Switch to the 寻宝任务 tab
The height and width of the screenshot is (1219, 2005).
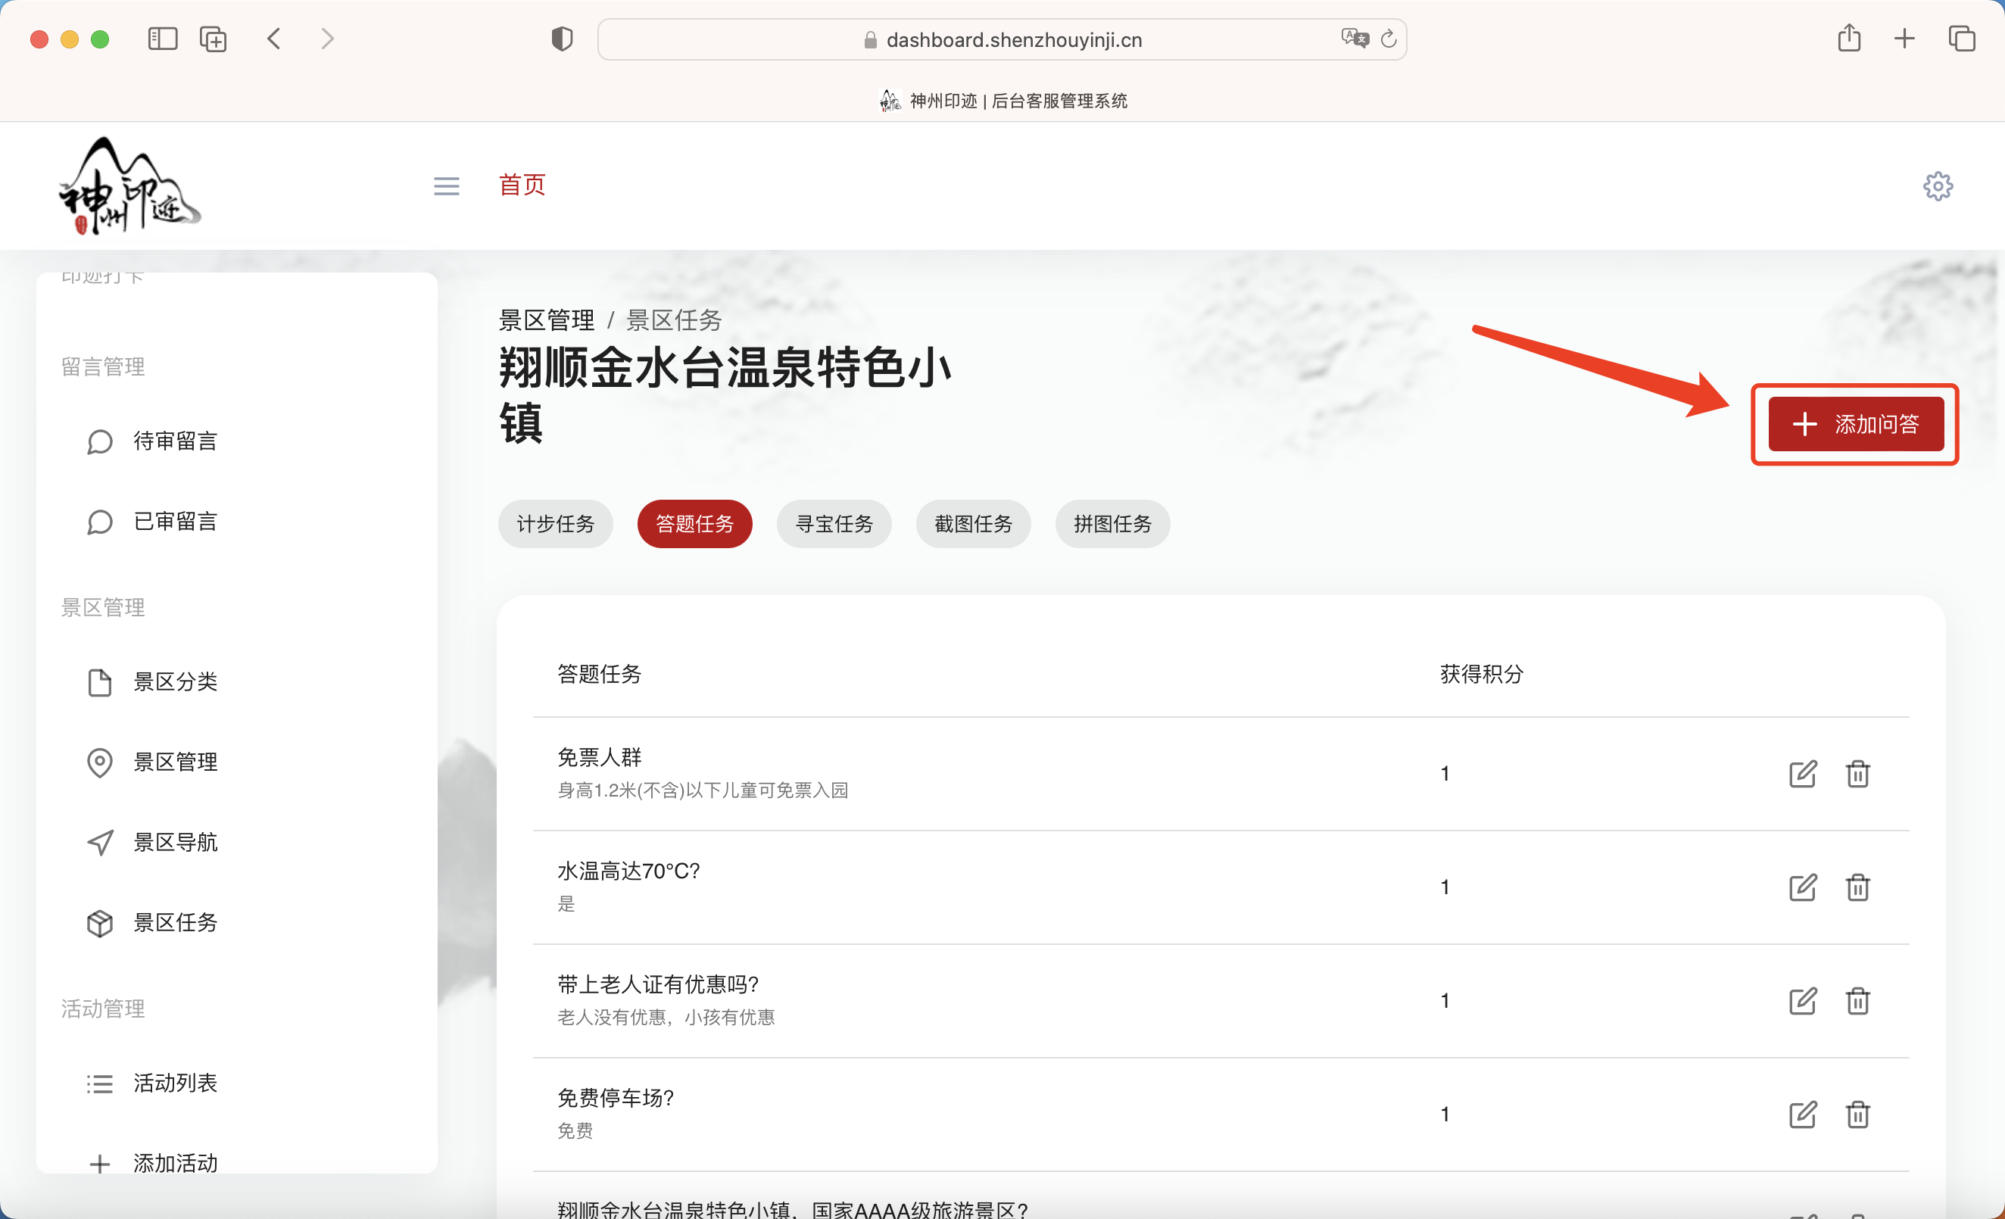point(834,524)
